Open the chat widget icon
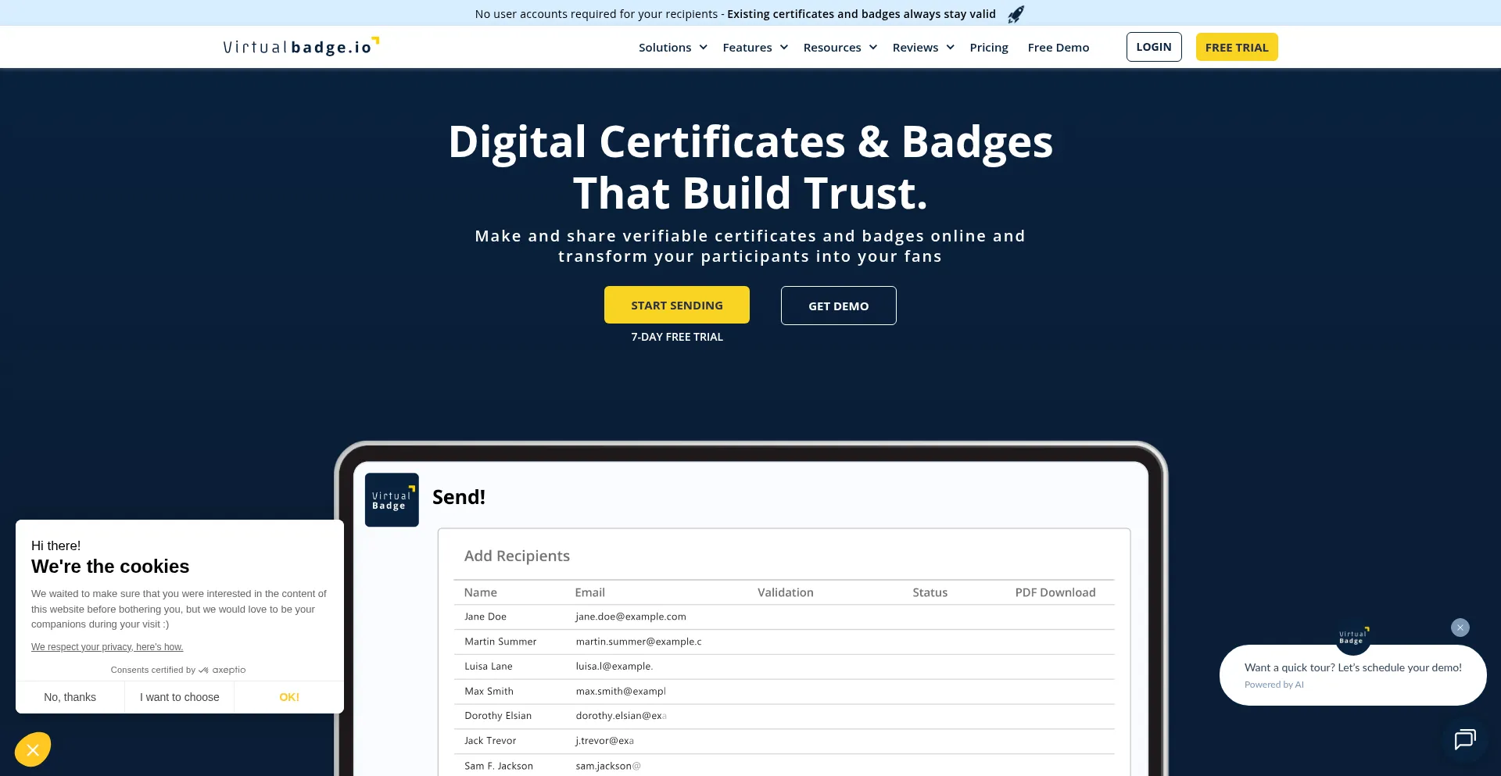The image size is (1501, 776). (1464, 738)
